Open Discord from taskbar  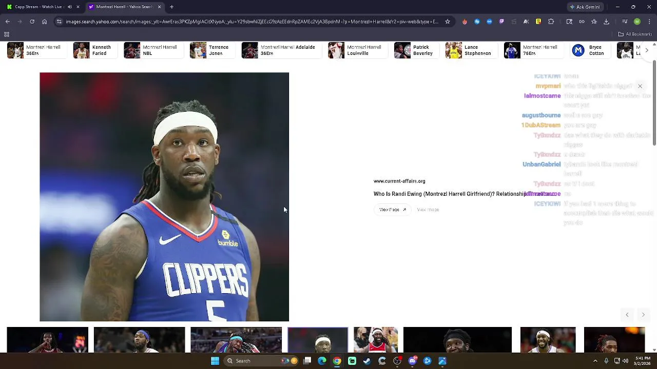tap(412, 361)
